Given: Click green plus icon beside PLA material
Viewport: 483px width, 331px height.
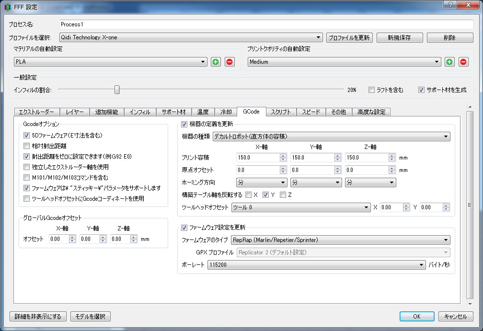Looking at the screenshot, I should tap(216, 62).
